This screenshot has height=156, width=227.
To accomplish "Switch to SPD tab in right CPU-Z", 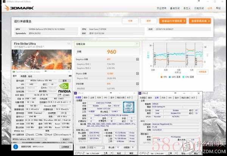I will (170, 98).
